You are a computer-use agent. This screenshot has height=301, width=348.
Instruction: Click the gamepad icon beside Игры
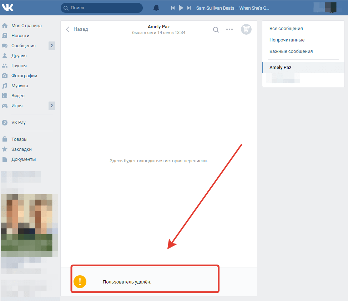pyautogui.click(x=5, y=106)
